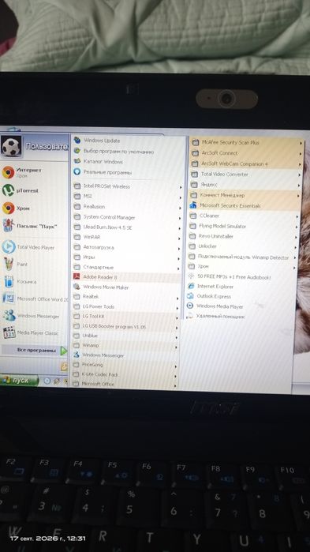
Task: Open the Microsoft Office folder
Action: pyautogui.click(x=124, y=384)
